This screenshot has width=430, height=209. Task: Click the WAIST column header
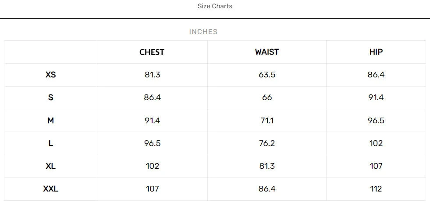pyautogui.click(x=267, y=52)
